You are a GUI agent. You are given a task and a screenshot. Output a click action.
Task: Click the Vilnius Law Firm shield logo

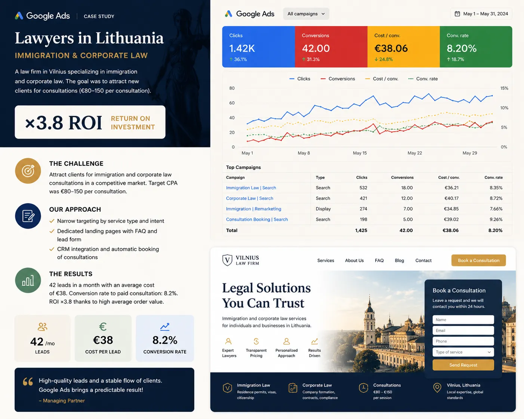(227, 260)
